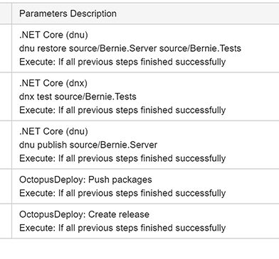This screenshot has width=279, height=259.
Task: Click the dnx test source/Bernie.Tests command
Action: [78, 97]
